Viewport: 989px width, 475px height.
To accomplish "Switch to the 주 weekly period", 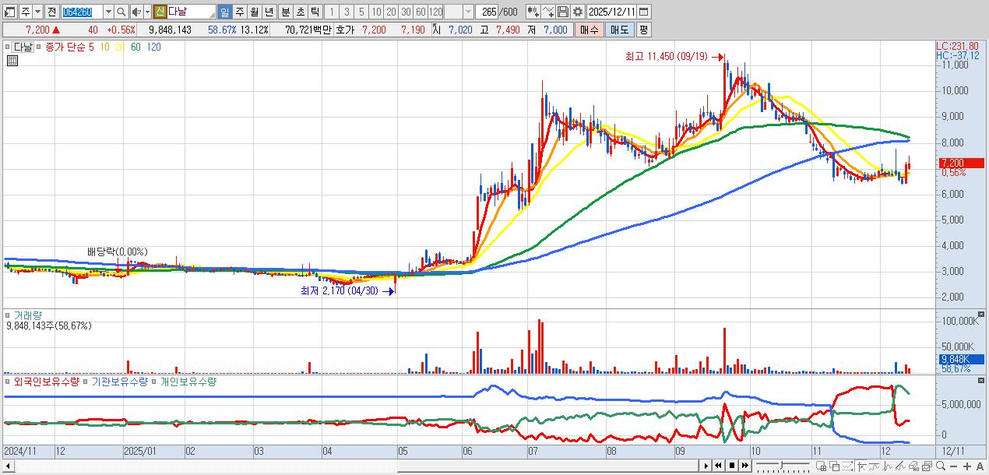I will pos(240,12).
